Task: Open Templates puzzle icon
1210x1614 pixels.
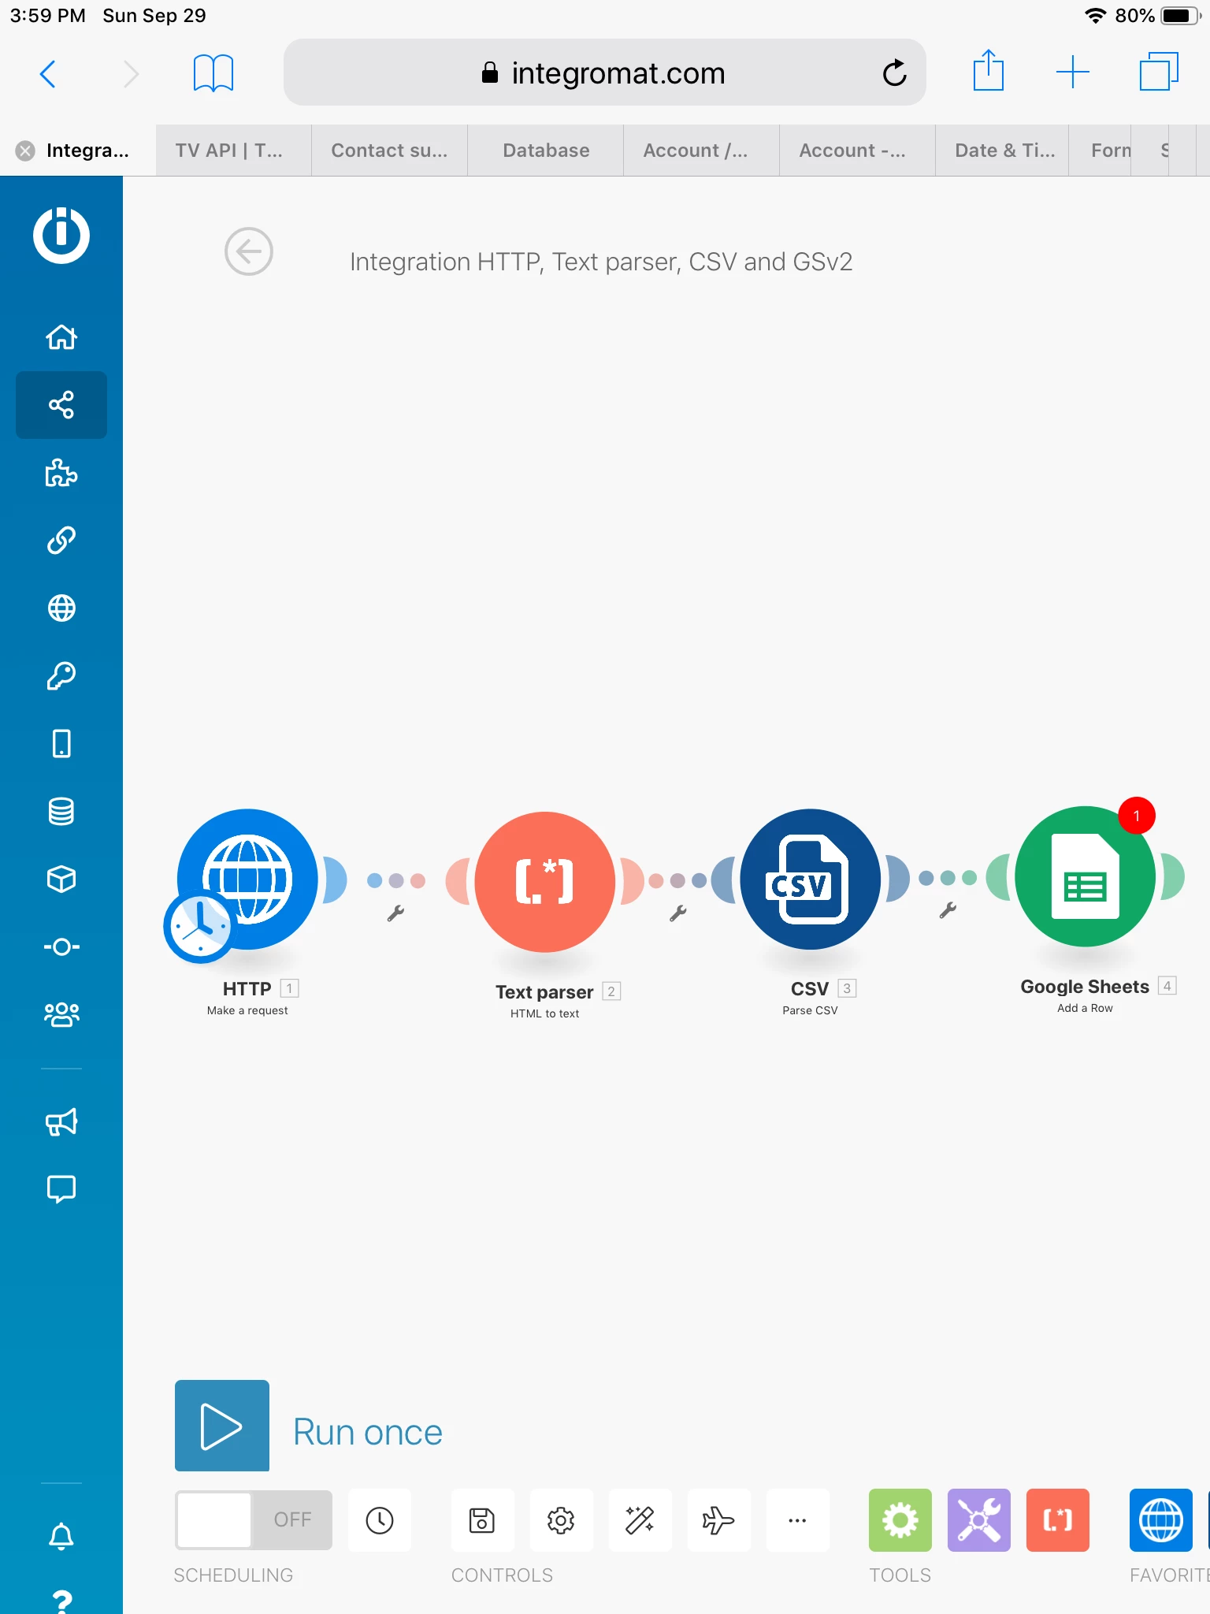Action: coord(61,473)
